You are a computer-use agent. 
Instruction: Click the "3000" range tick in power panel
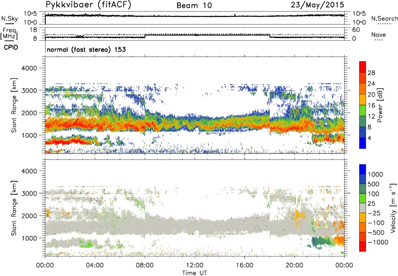point(29,91)
